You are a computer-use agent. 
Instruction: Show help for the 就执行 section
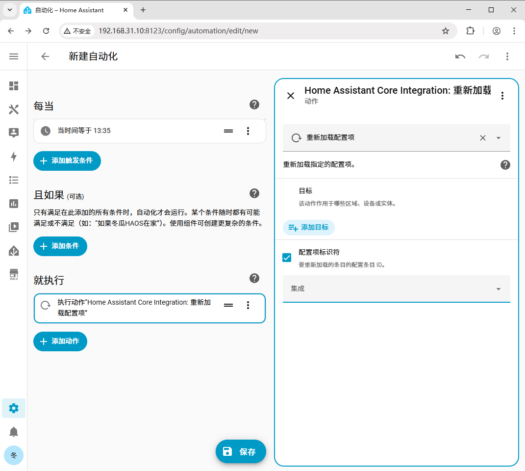pyautogui.click(x=254, y=278)
